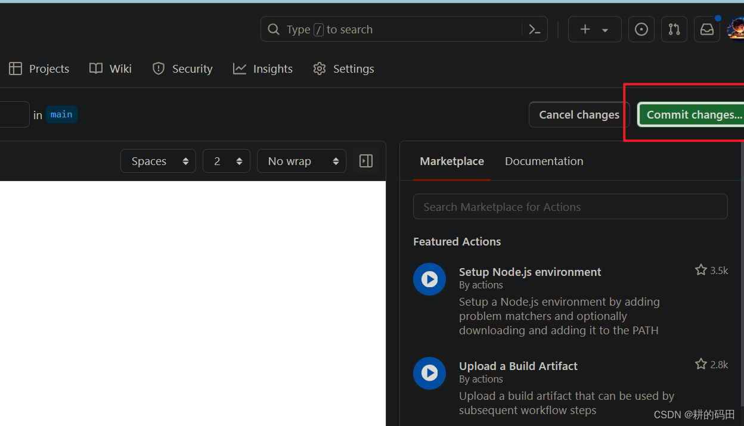
Task: Click the Insights graph icon
Action: pyautogui.click(x=240, y=69)
